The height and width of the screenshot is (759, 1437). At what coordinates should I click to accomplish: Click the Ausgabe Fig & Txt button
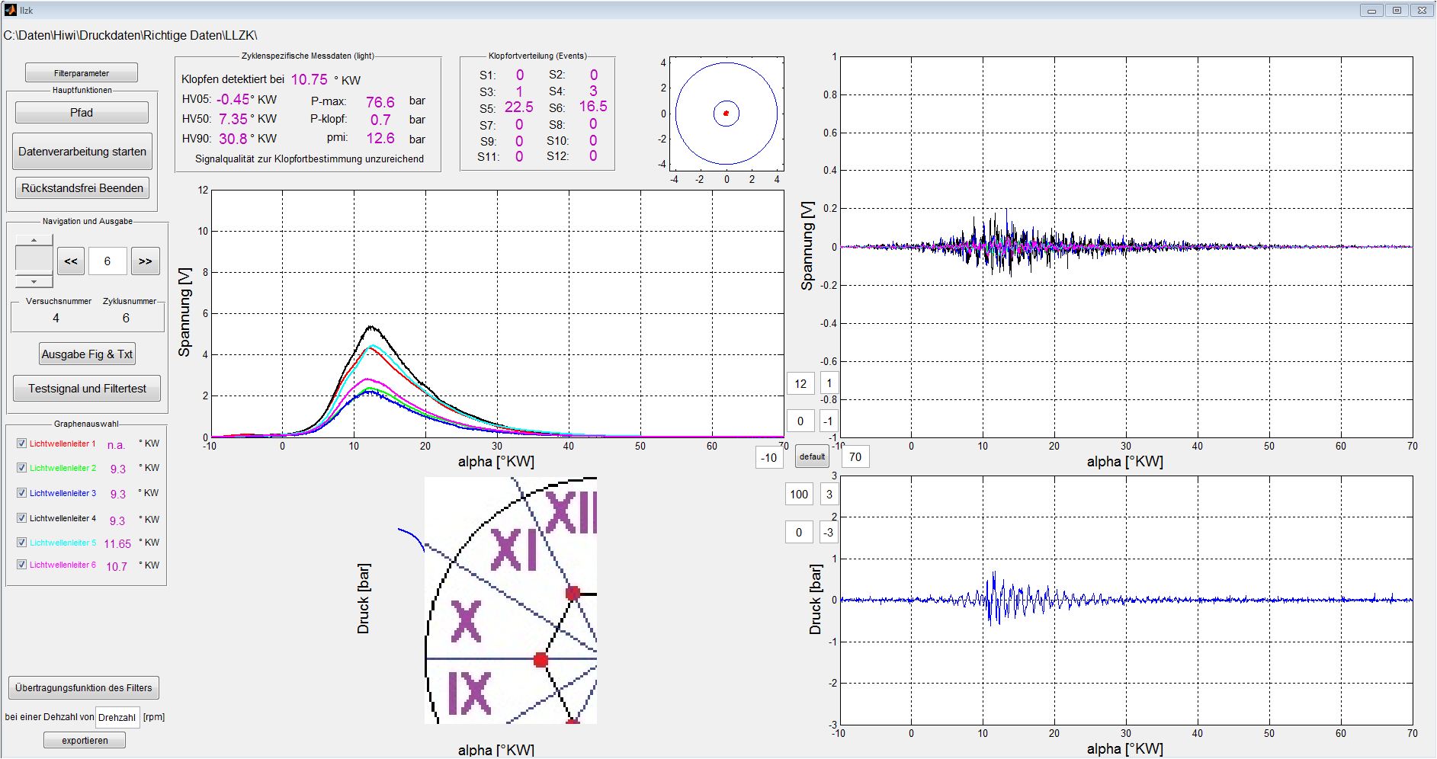pyautogui.click(x=87, y=354)
